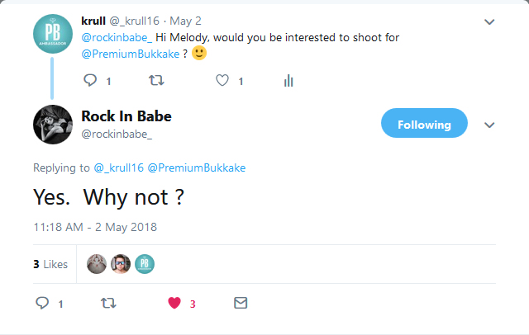
Task: Open first liker's avatar thumbnail
Action: [x=97, y=264]
